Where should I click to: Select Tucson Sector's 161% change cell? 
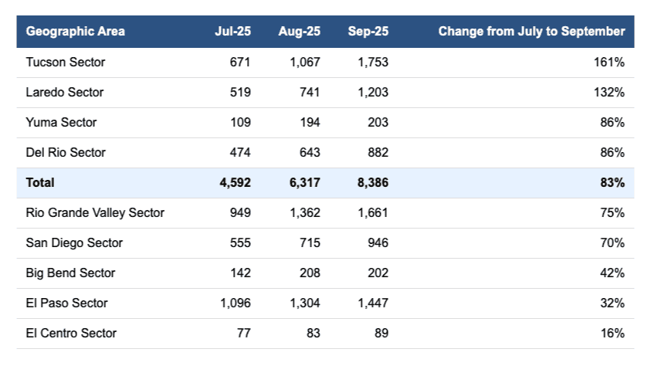click(x=609, y=62)
